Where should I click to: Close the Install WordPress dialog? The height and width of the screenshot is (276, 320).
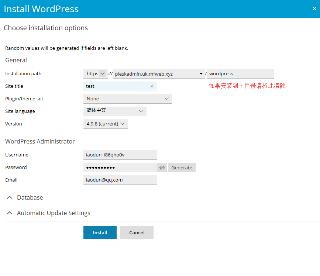tap(314, 8)
